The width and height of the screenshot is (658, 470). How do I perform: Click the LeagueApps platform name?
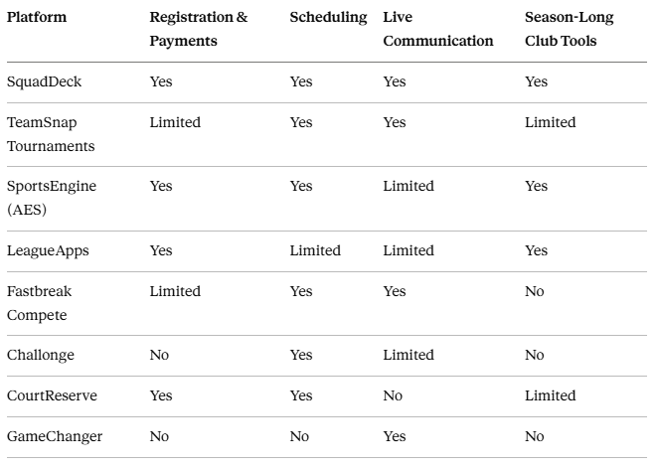pyautogui.click(x=48, y=251)
